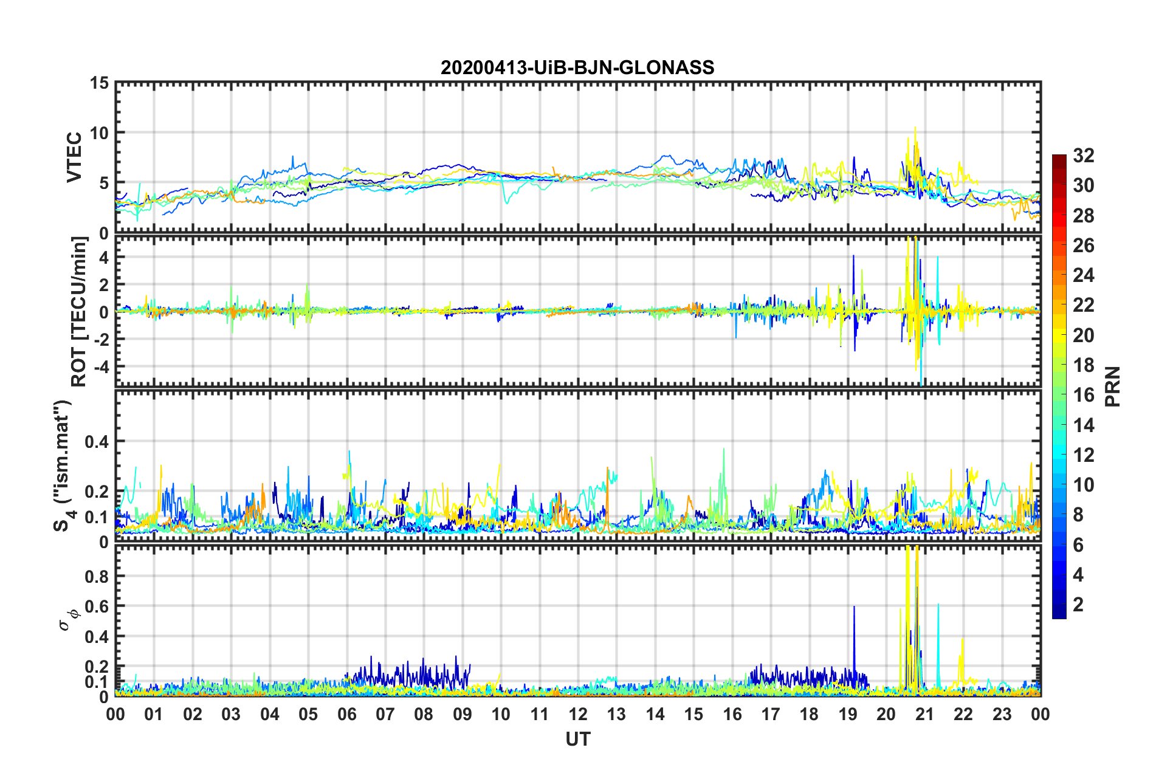Viewport: 1156px width, 773px height.
Task: Select x-axis hour tick label 13
Action: pos(616,714)
